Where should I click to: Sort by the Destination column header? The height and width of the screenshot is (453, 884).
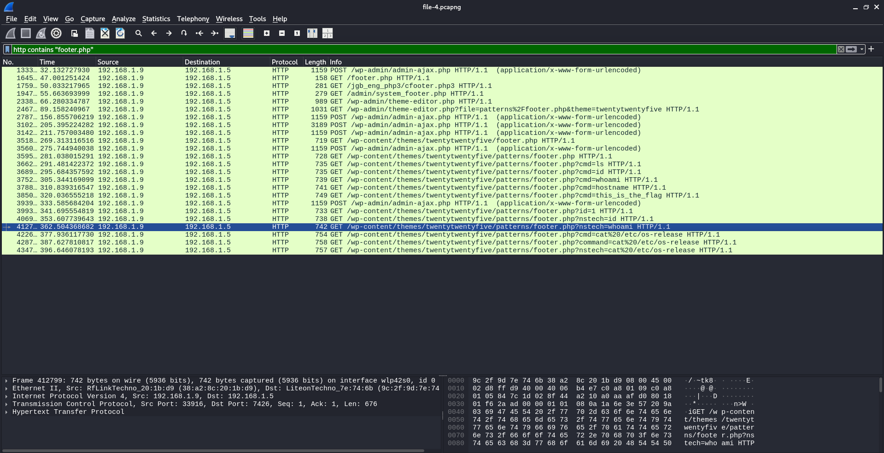[x=227, y=62]
